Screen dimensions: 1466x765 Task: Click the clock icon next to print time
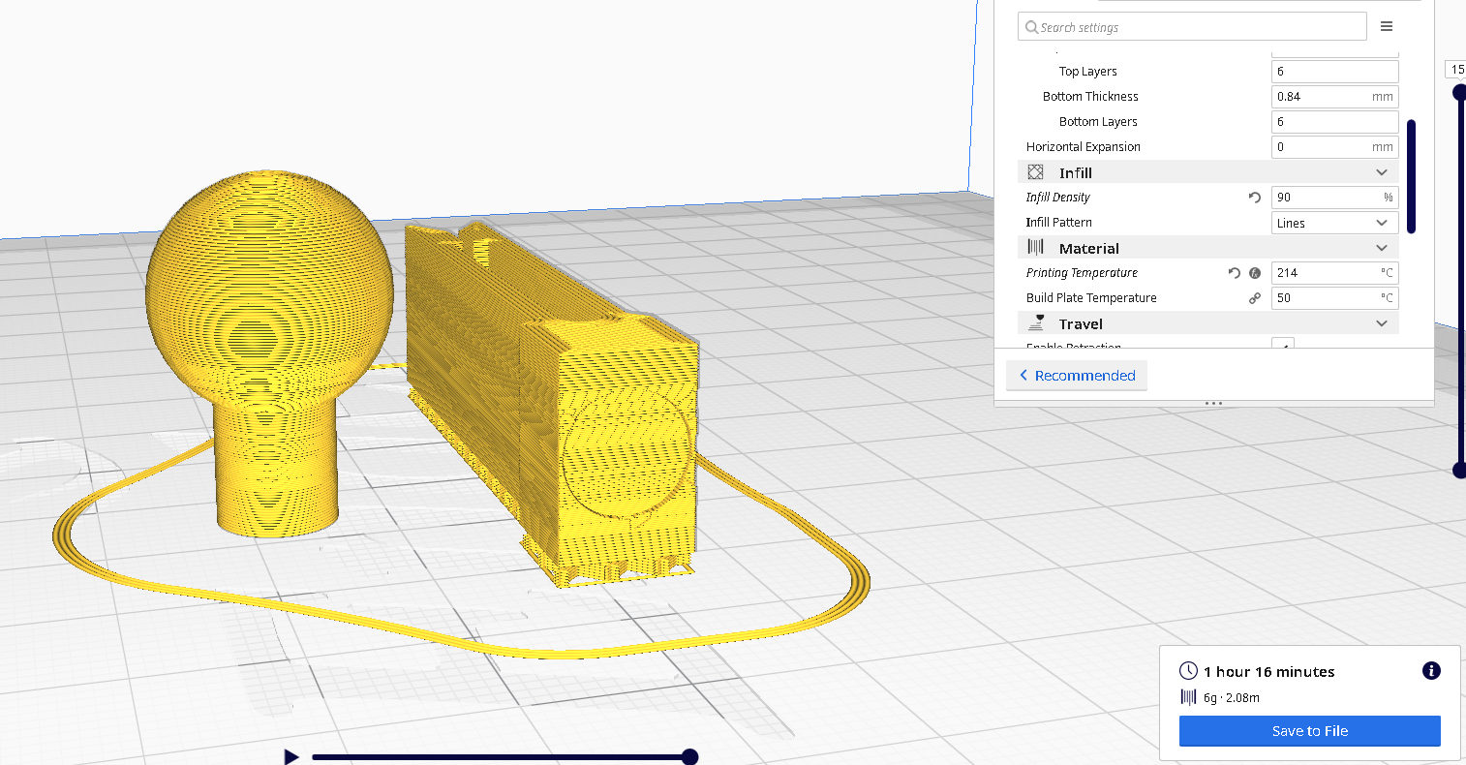point(1188,671)
